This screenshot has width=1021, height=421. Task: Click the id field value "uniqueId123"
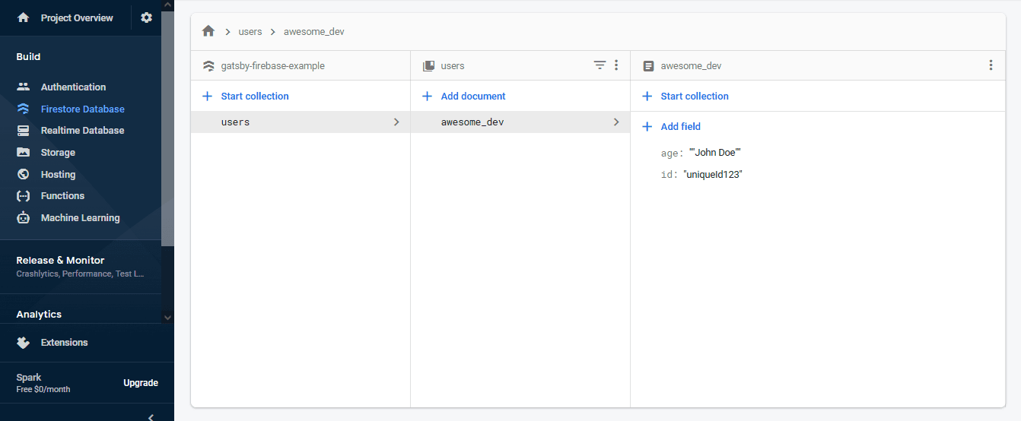713,175
